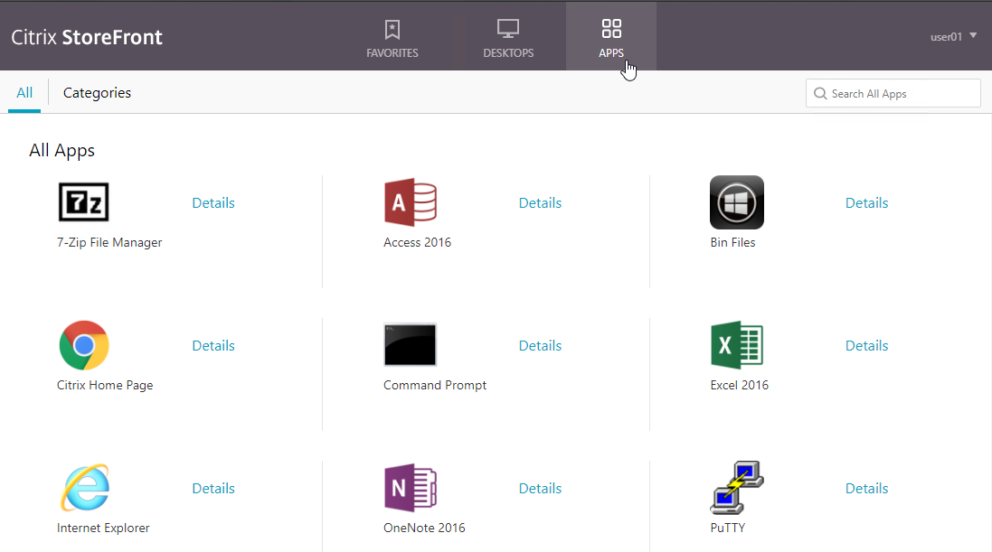
Task: Focus the Search All Apps field
Action: [x=893, y=94]
